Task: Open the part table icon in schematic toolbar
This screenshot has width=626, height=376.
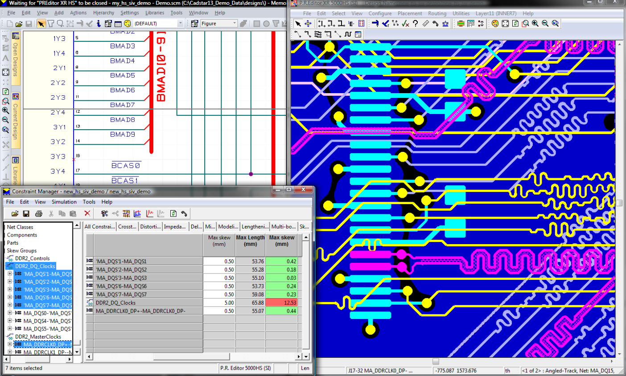Action: (118, 23)
